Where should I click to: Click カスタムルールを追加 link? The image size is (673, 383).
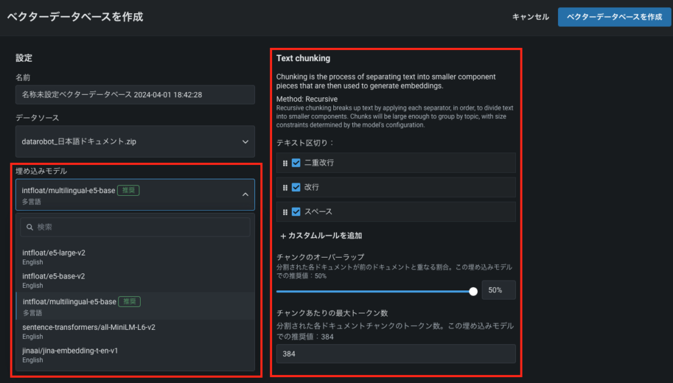coord(321,235)
